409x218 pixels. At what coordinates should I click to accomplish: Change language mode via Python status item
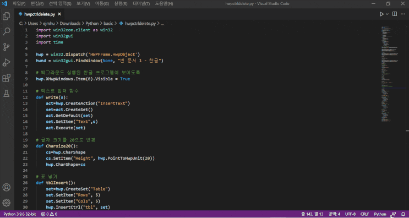(x=380, y=214)
